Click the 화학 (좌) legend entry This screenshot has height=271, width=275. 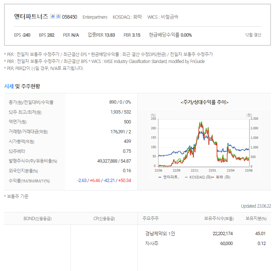[x=221, y=177]
